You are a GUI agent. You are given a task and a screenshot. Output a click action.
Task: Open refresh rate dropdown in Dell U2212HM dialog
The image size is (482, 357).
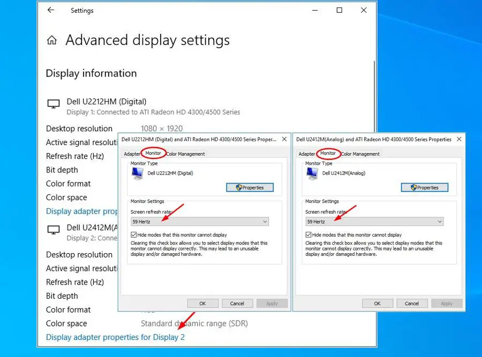(x=200, y=222)
